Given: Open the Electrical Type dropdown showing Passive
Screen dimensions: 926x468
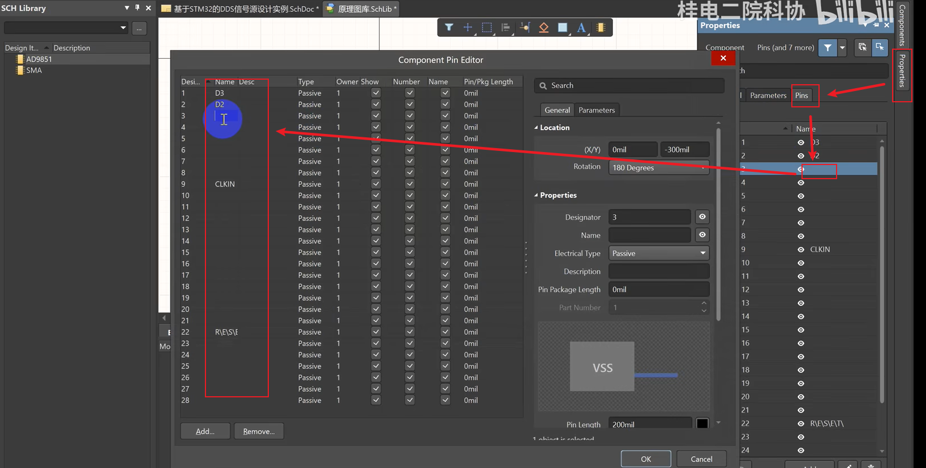Looking at the screenshot, I should click(x=659, y=253).
